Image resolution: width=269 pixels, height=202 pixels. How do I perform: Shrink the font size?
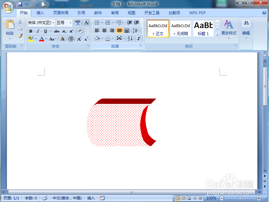click(x=86, y=39)
